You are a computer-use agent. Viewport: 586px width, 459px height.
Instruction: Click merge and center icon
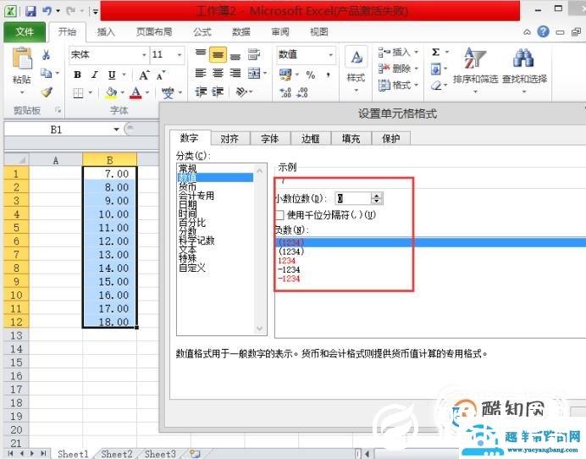click(254, 73)
